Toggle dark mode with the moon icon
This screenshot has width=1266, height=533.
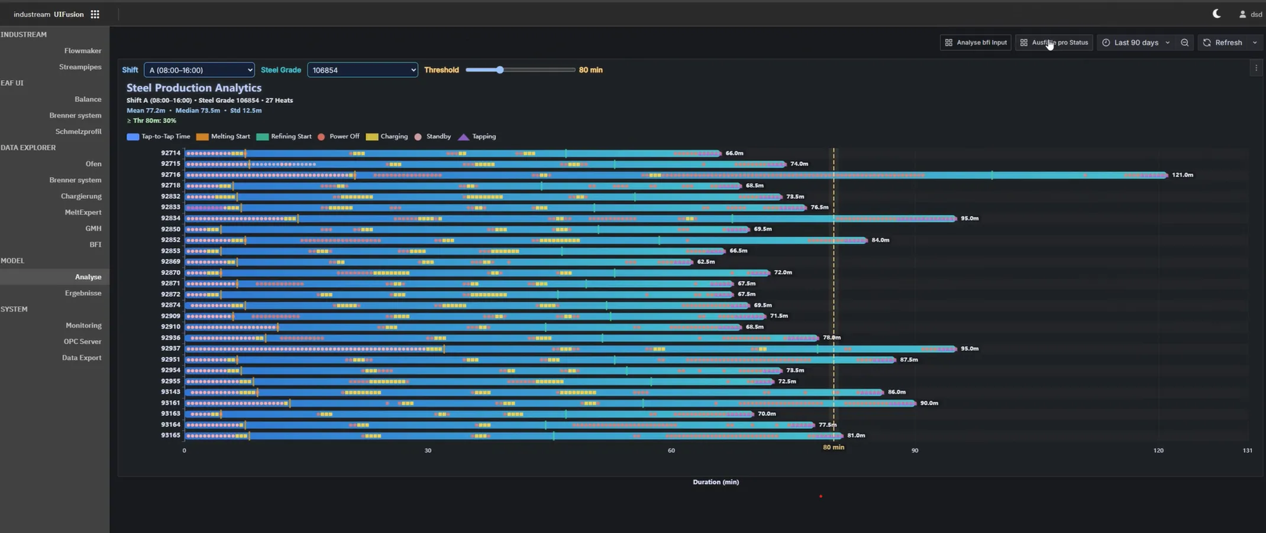pos(1216,14)
